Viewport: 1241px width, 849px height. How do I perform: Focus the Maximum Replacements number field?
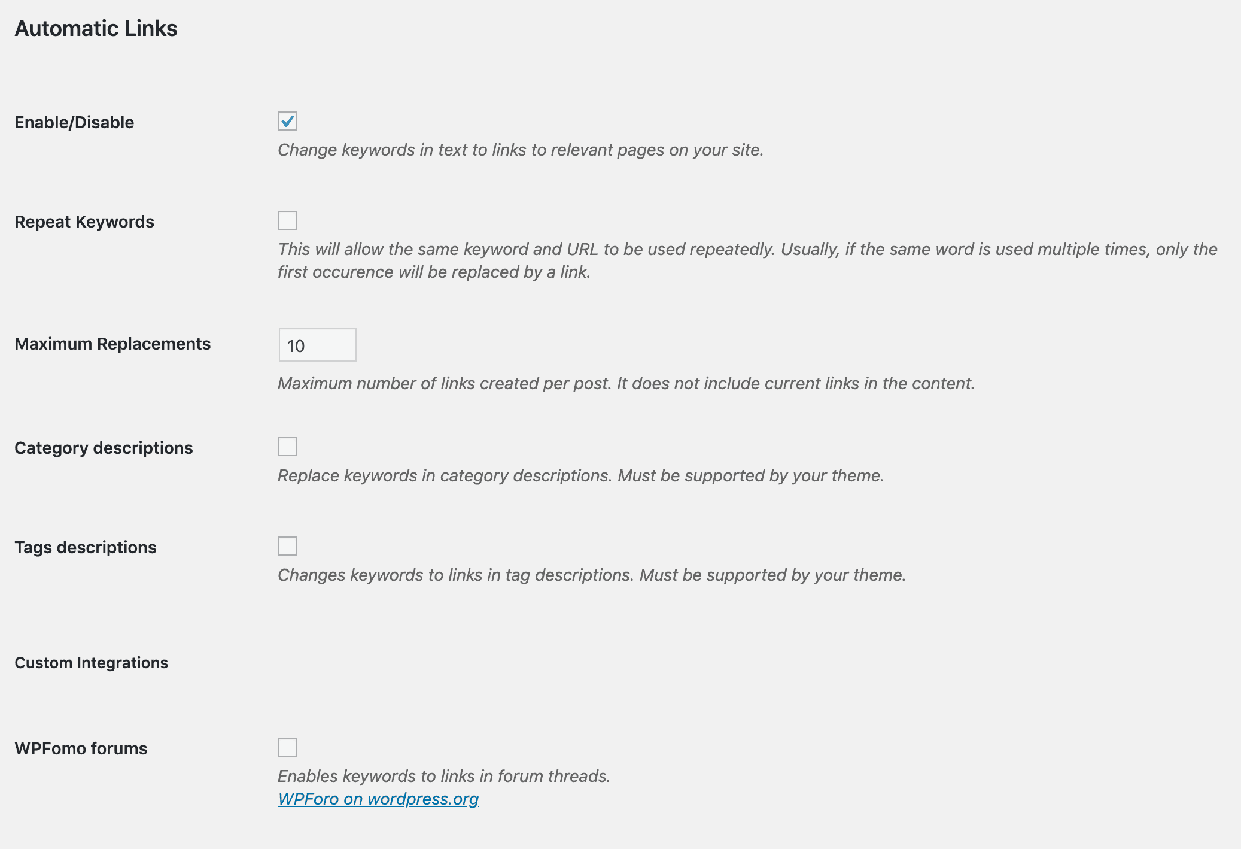[318, 345]
